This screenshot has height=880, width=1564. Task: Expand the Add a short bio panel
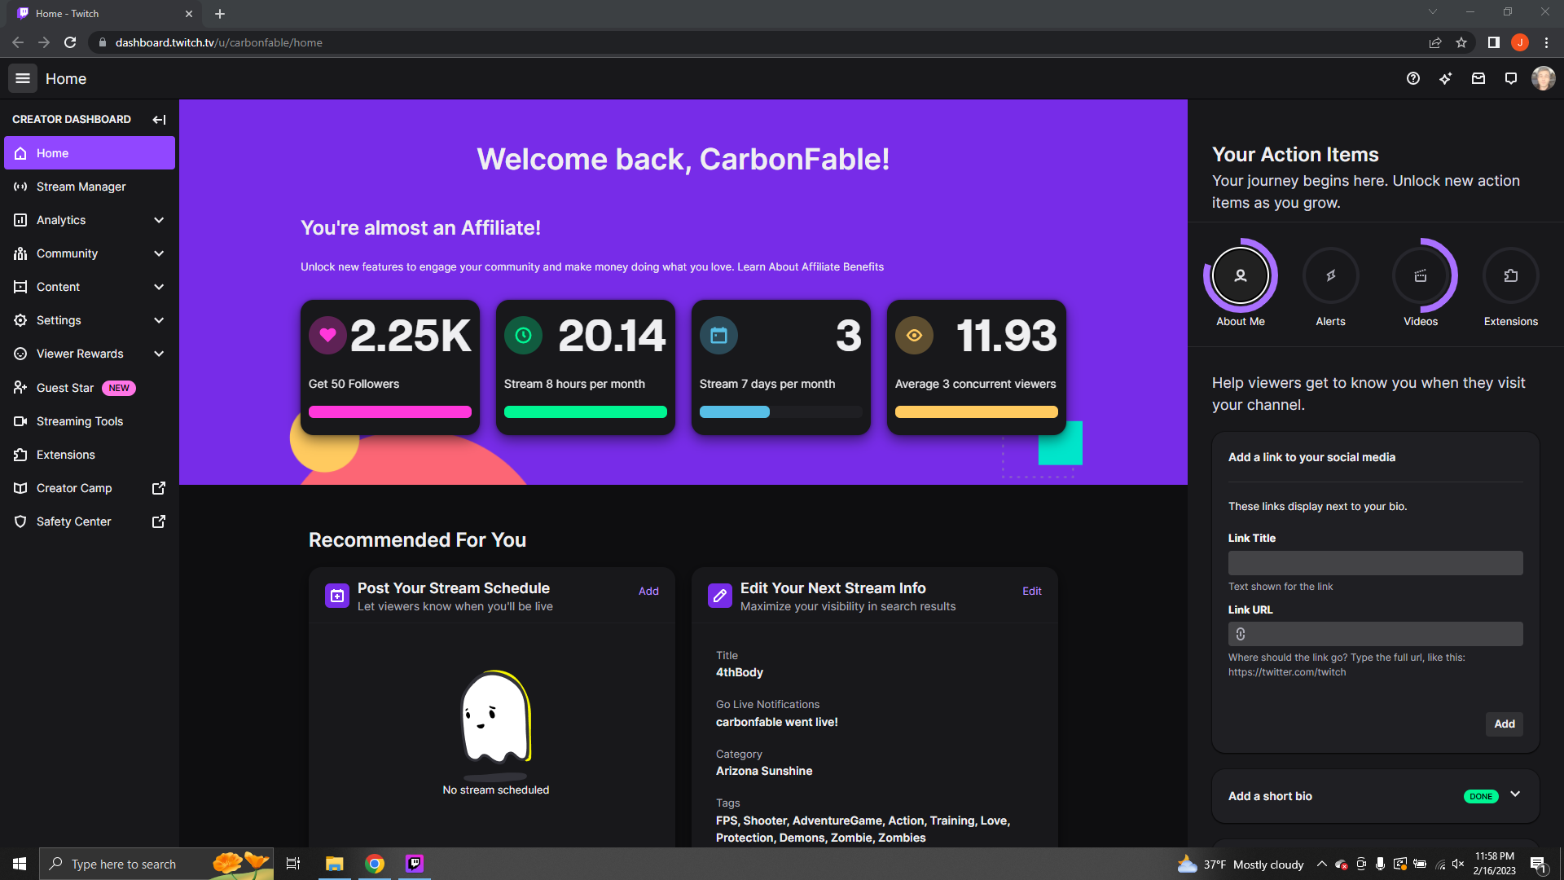tap(1515, 794)
